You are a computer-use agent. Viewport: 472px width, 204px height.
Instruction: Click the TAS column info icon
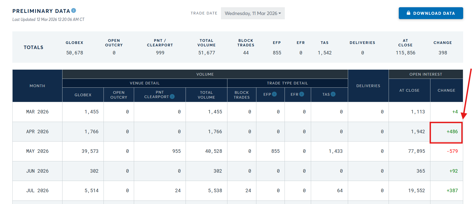333,94
